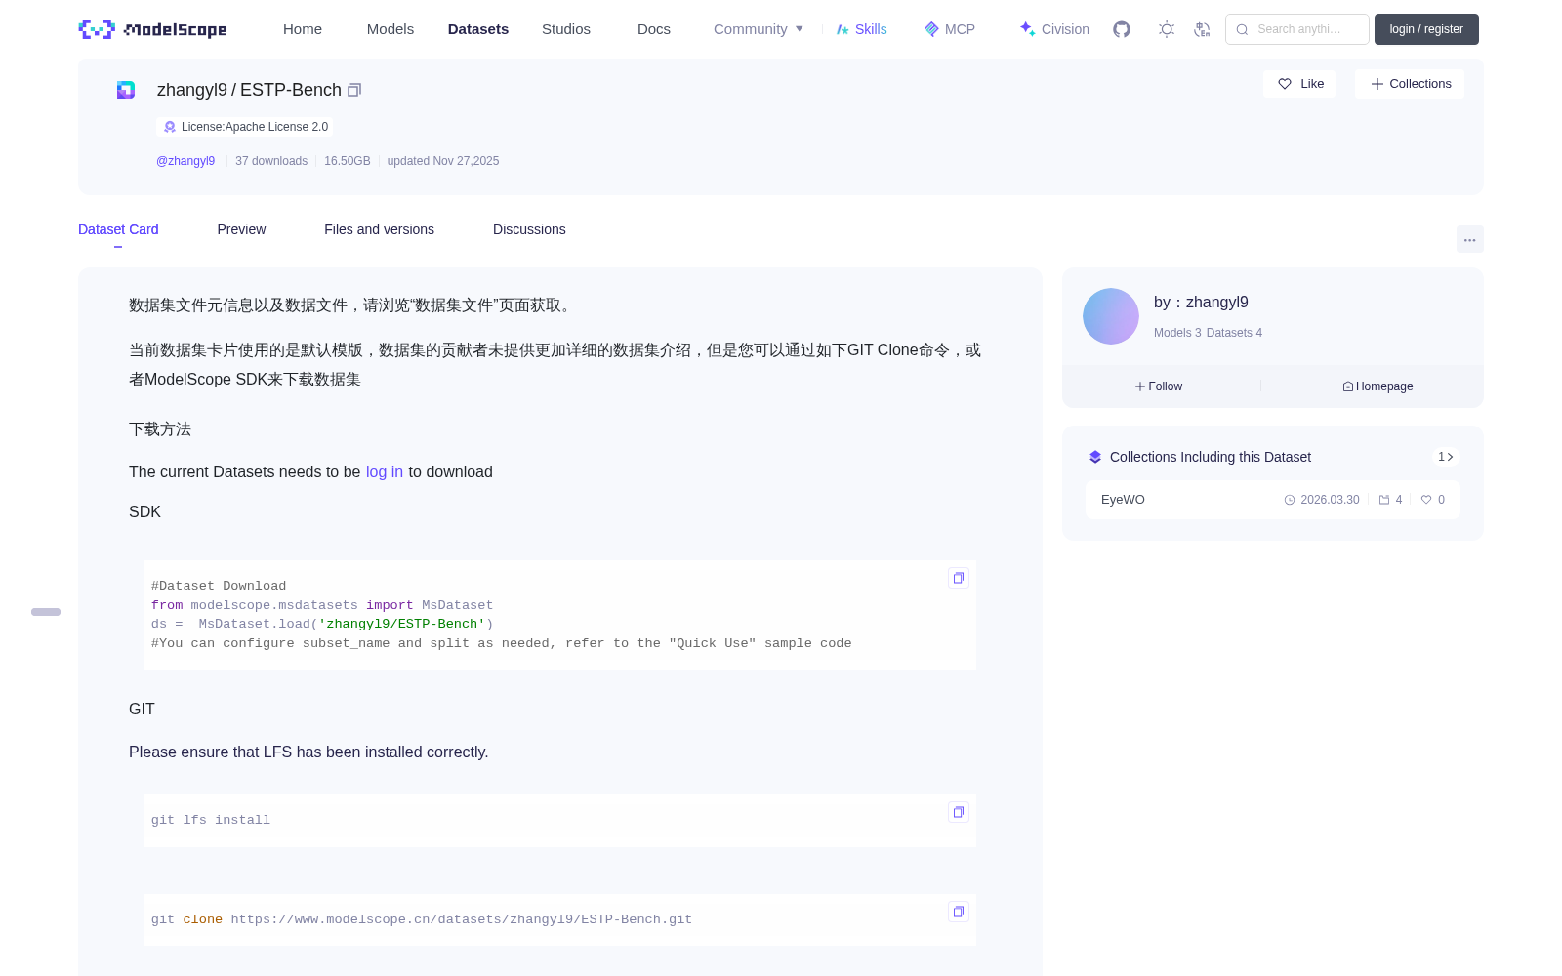1562x976 pixels.
Task: Open MCP from the navbar
Action: [950, 29]
